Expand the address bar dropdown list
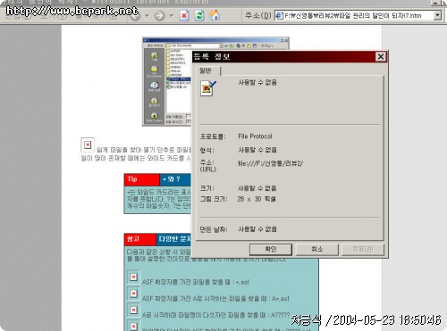This screenshot has width=447, height=331. pyautogui.click(x=437, y=15)
